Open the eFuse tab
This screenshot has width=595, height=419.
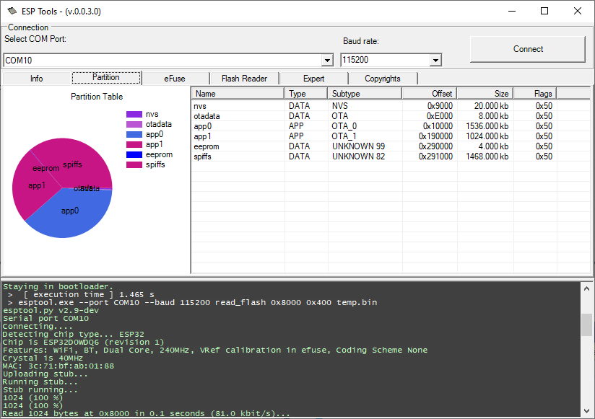(x=175, y=79)
